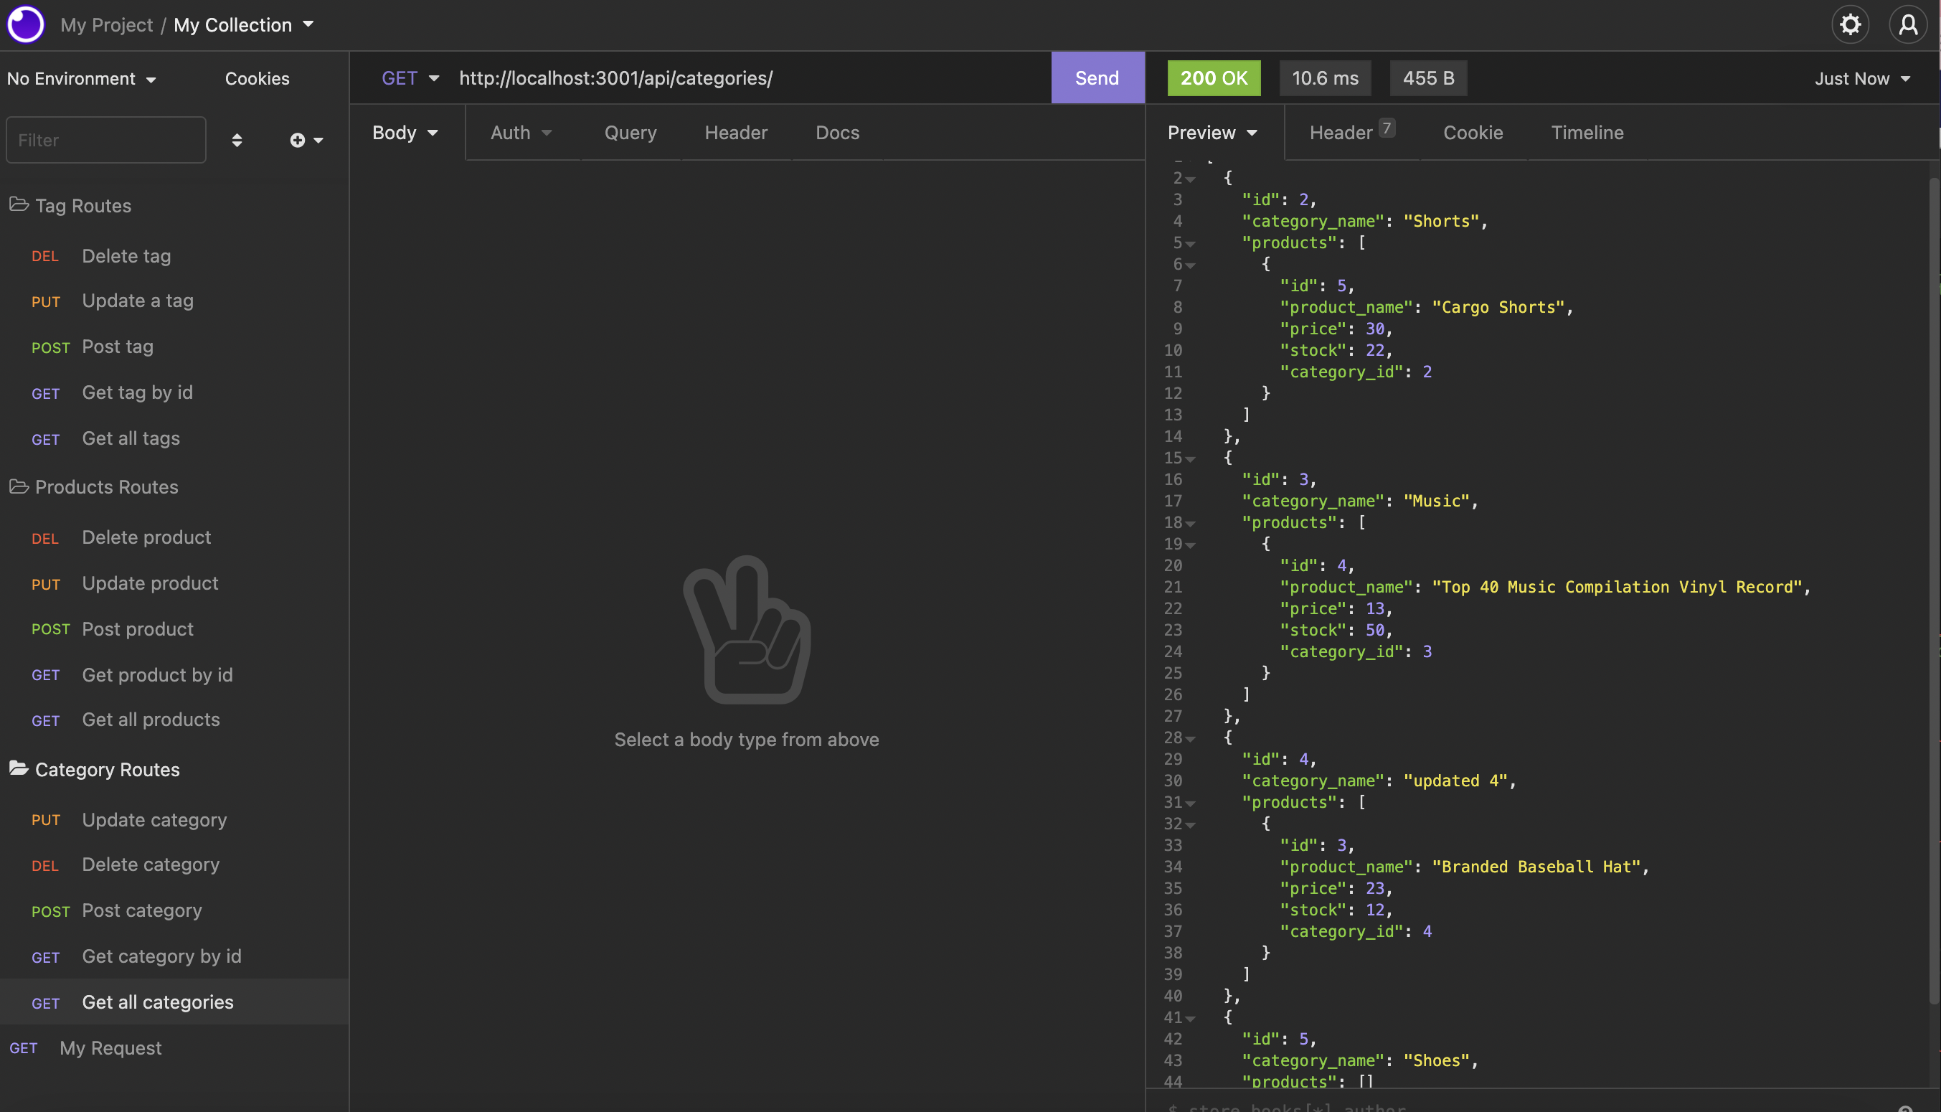Click the Filter input field

(x=106, y=140)
